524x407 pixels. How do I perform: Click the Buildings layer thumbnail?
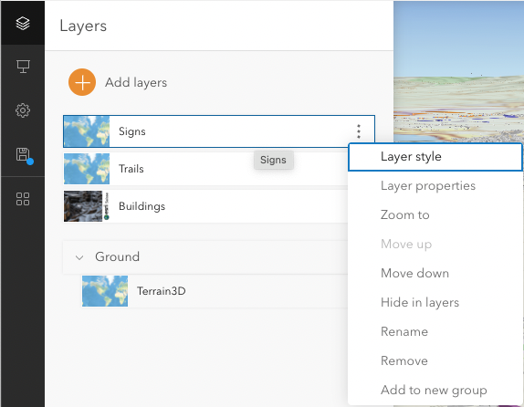tap(87, 206)
